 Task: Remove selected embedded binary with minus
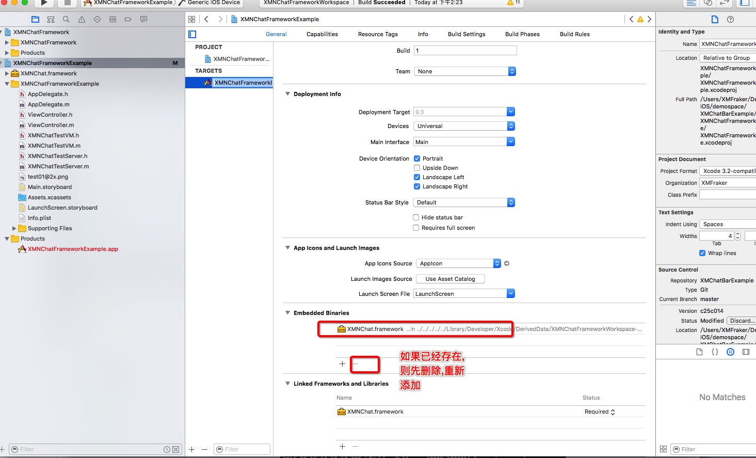coord(355,364)
